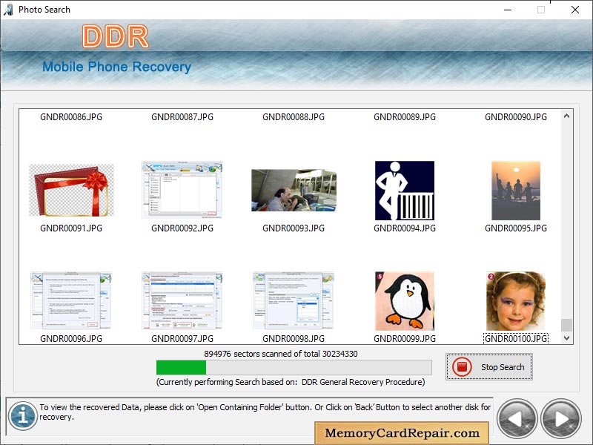This screenshot has width=593, height=445.
Task: Click the GNDR00090.JPG file name
Action: (x=516, y=117)
